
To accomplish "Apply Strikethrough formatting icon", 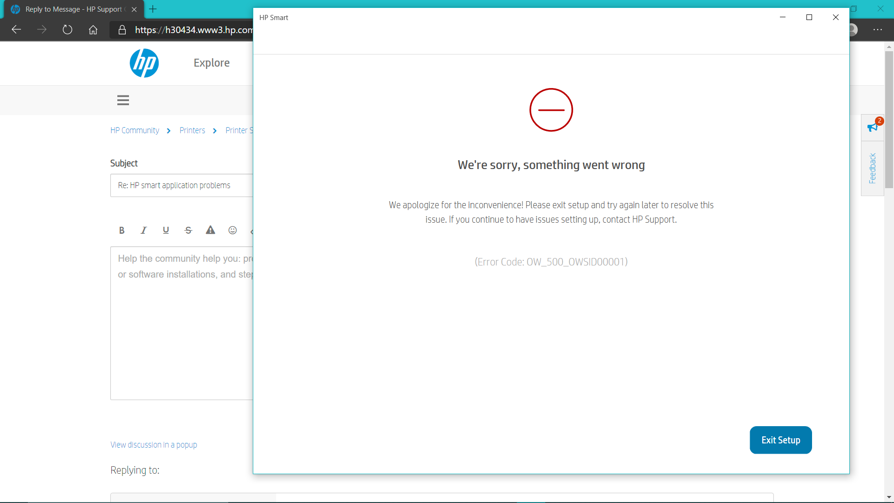I will (x=188, y=230).
